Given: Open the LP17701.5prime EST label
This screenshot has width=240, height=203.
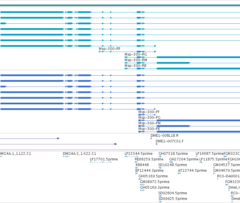Looking at the screenshot, I should tap(104, 159).
